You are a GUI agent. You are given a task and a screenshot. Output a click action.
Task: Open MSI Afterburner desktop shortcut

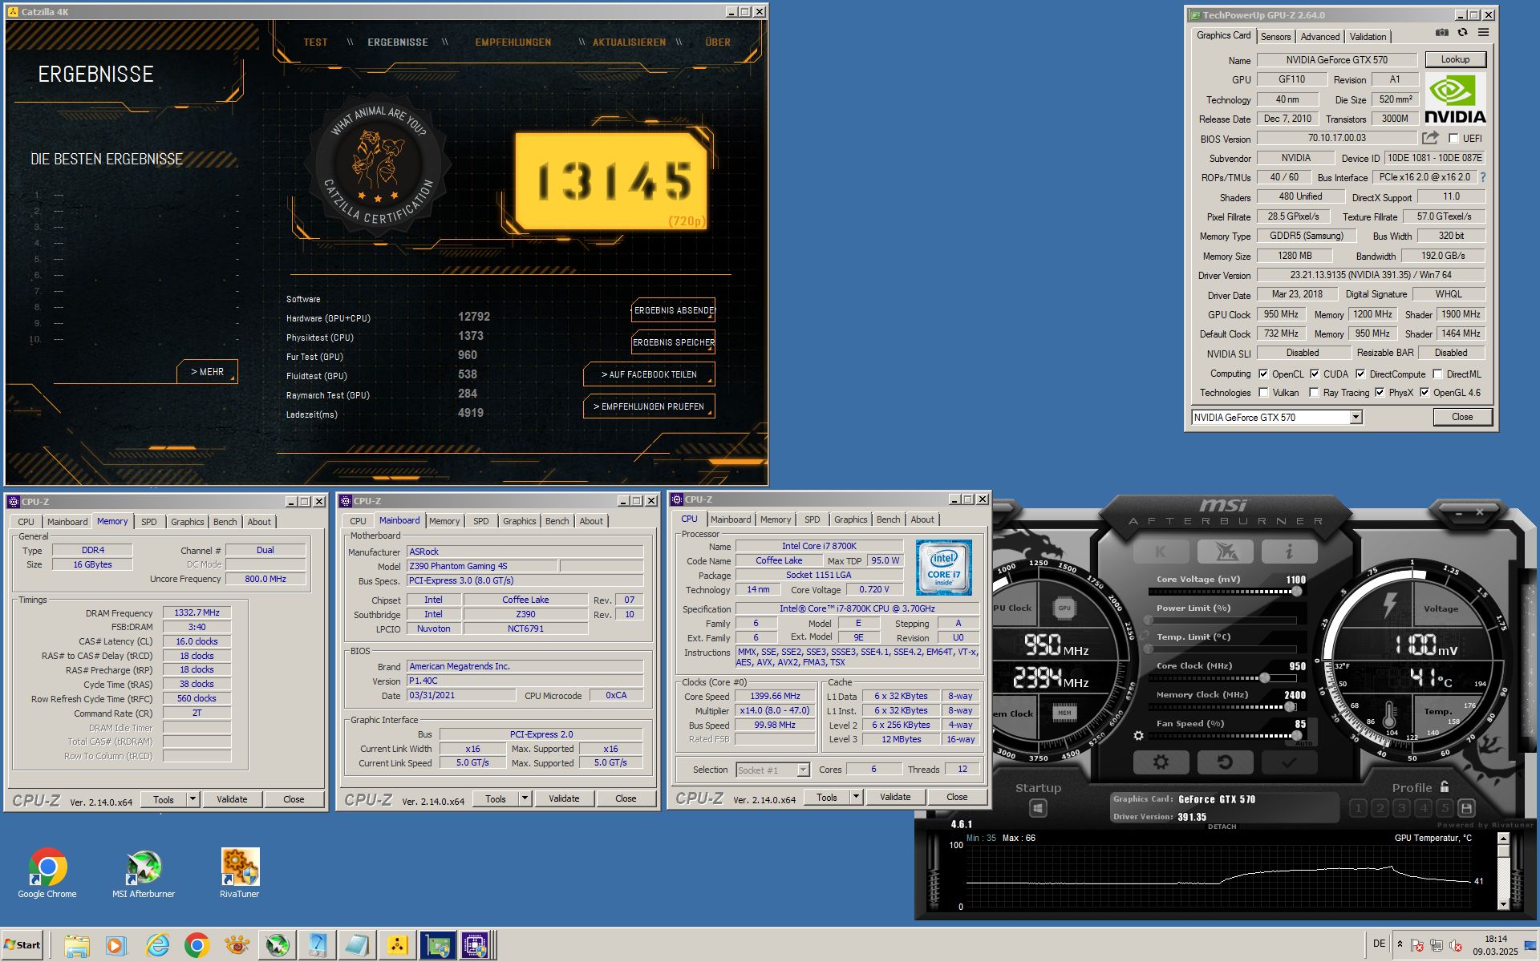tap(144, 873)
